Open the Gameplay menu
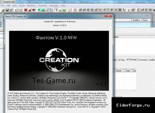The width and height of the screenshot is (155, 113). point(54,6)
